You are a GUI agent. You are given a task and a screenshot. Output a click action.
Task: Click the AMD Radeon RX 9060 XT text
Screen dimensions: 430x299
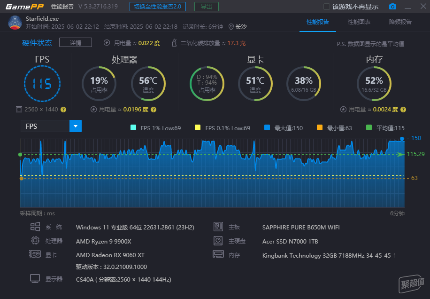pos(110,255)
